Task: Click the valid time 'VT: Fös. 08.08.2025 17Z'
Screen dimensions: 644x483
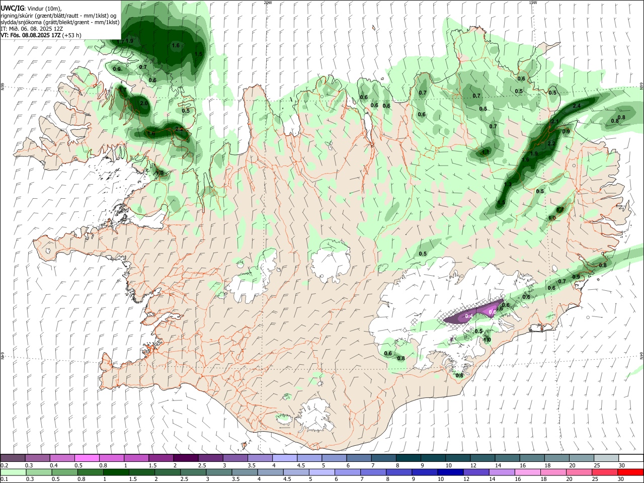Action: coord(31,35)
